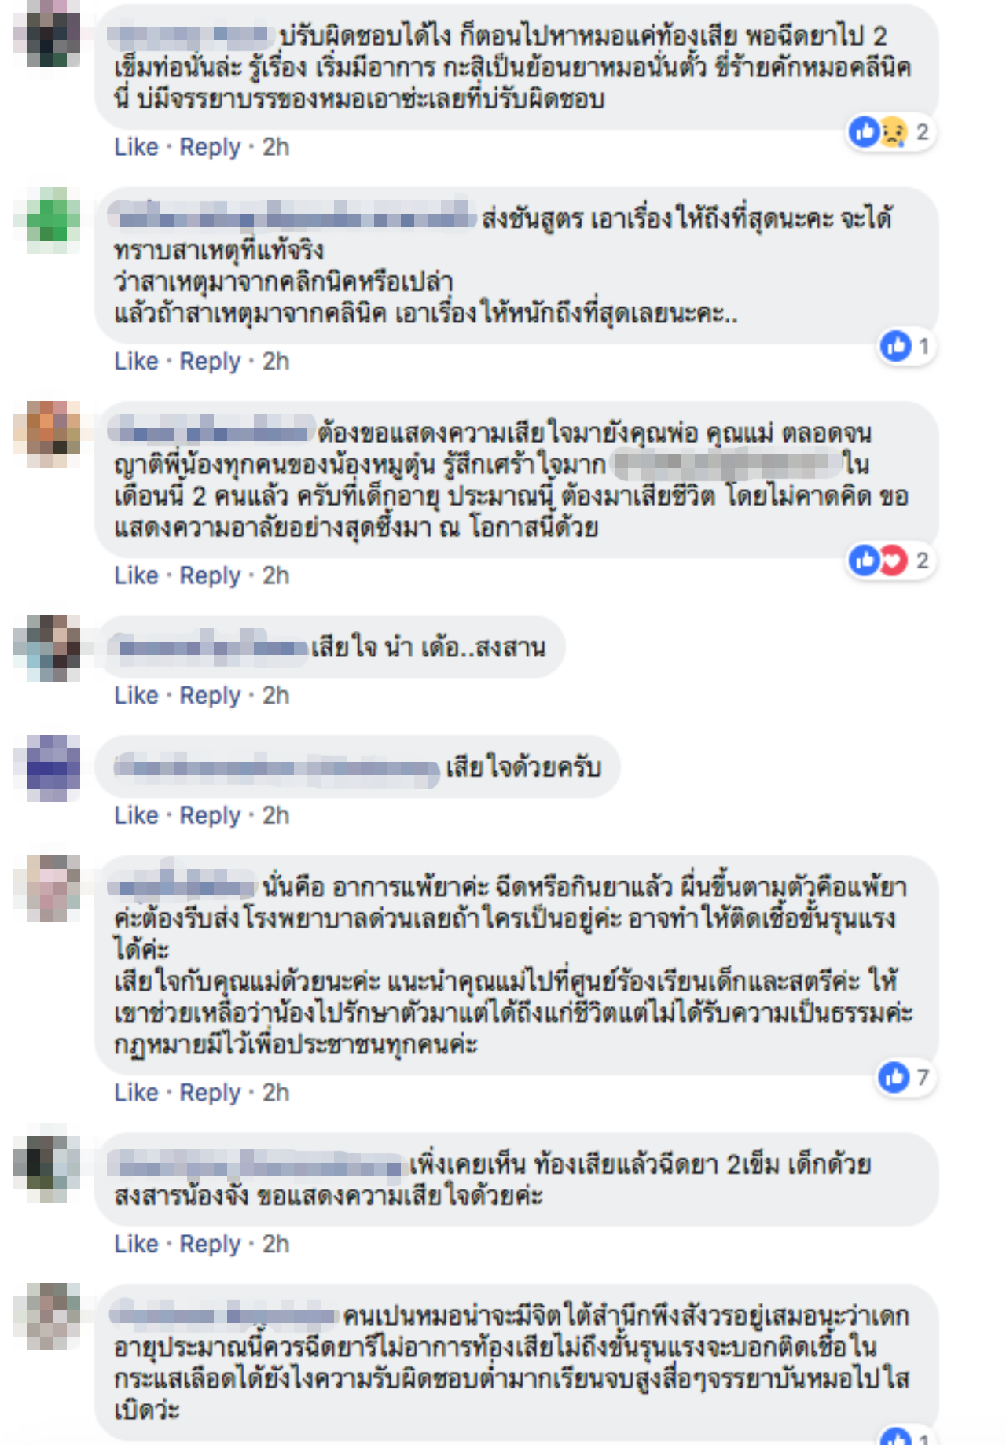Reply to the 'เสียใจ นำ เด้อ' comment
Image resolution: width=1006 pixels, height=1445 pixels.
point(210,696)
